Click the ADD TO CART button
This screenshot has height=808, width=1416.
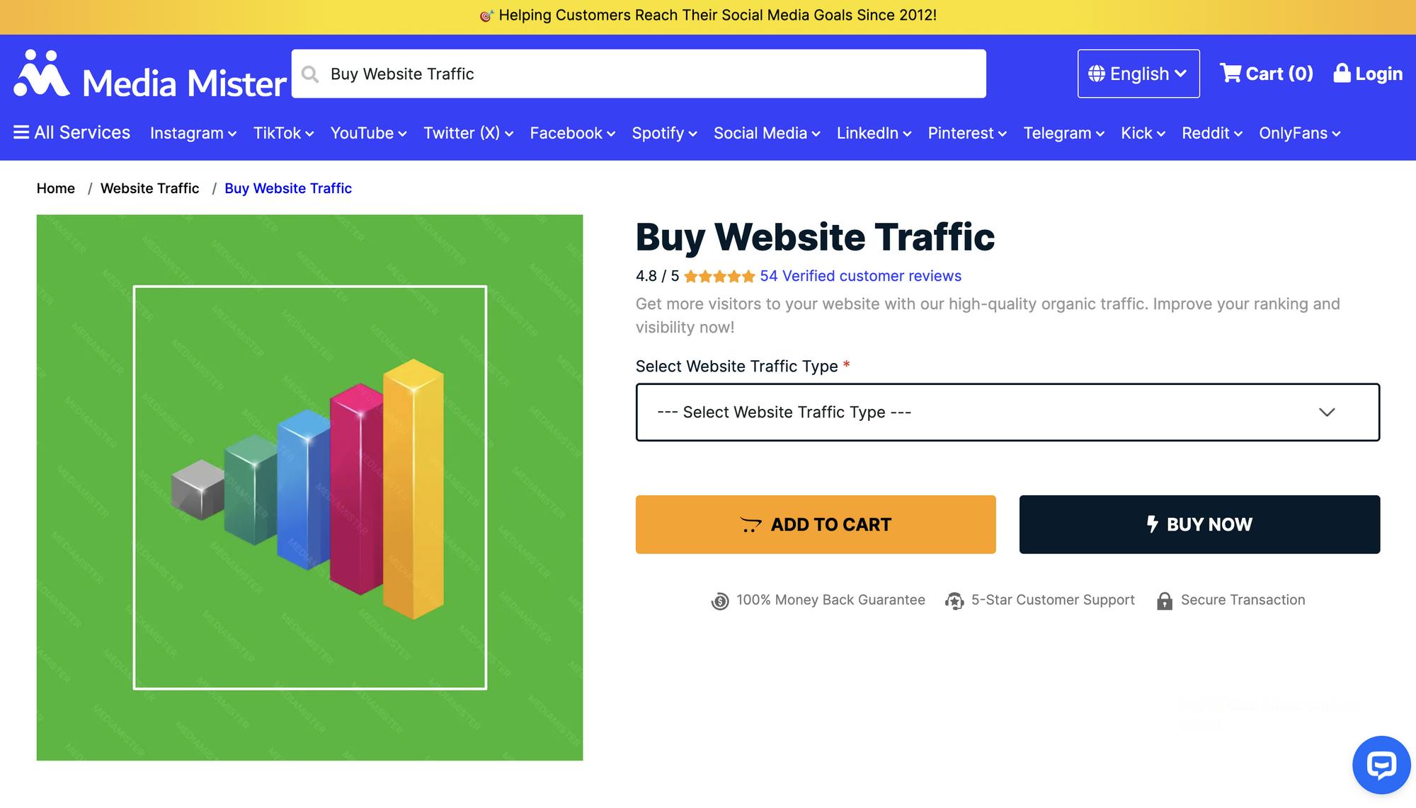816,524
